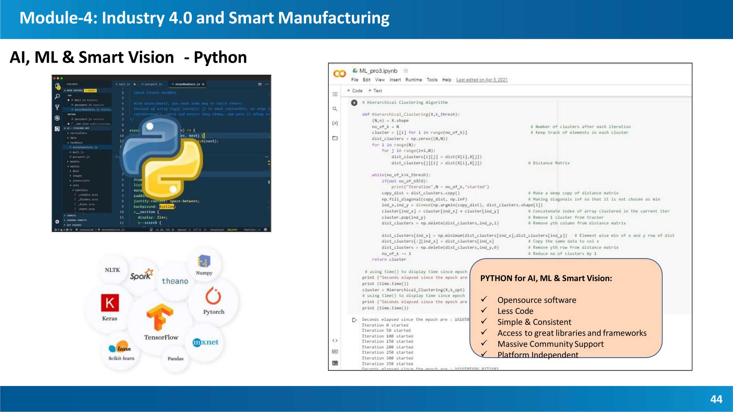Open the Colab Insert menu
Image resolution: width=733 pixels, height=412 pixels.
point(395,80)
